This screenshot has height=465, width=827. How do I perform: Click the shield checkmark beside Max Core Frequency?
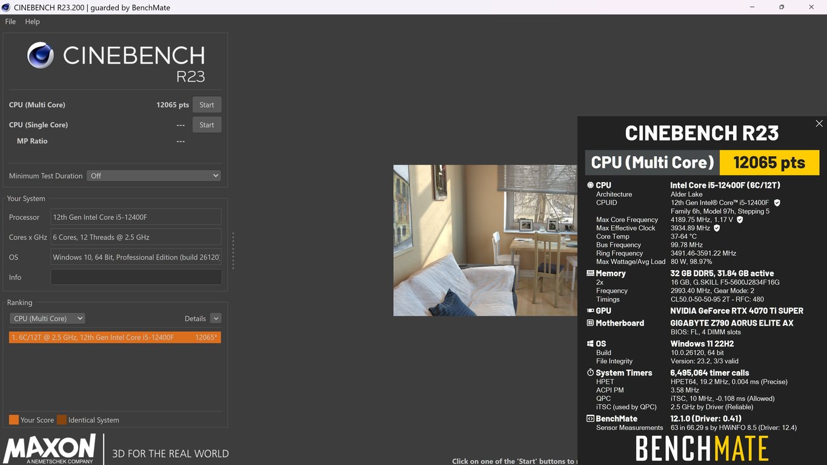click(x=740, y=220)
